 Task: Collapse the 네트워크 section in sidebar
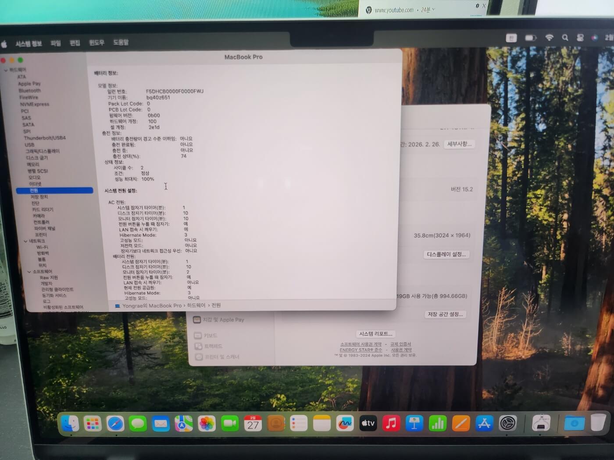[x=25, y=241]
